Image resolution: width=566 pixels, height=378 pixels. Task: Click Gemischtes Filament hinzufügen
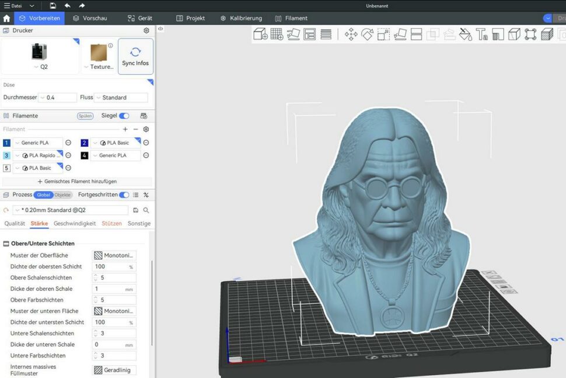click(x=77, y=182)
